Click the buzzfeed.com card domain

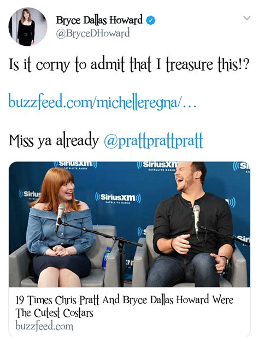point(44,326)
